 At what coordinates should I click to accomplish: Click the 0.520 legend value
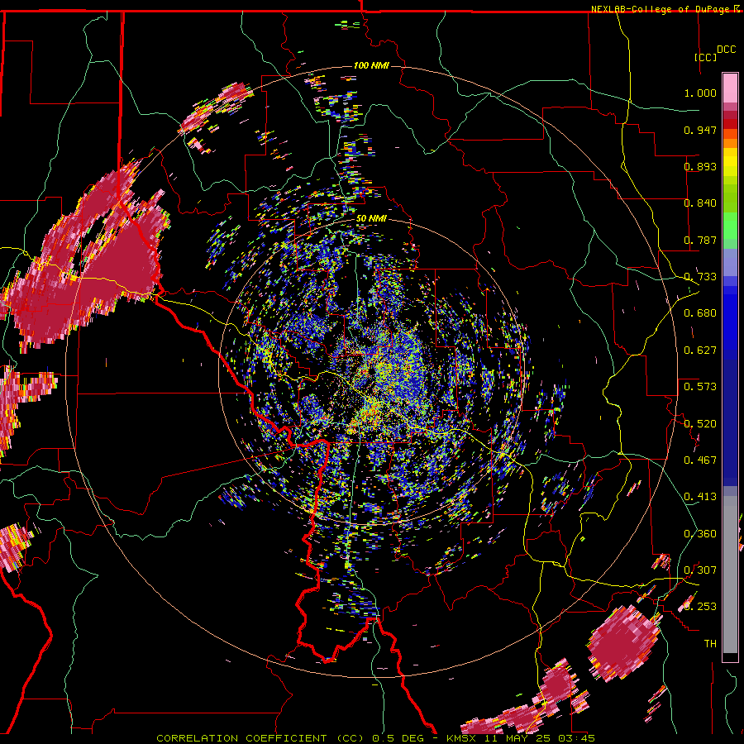700,424
